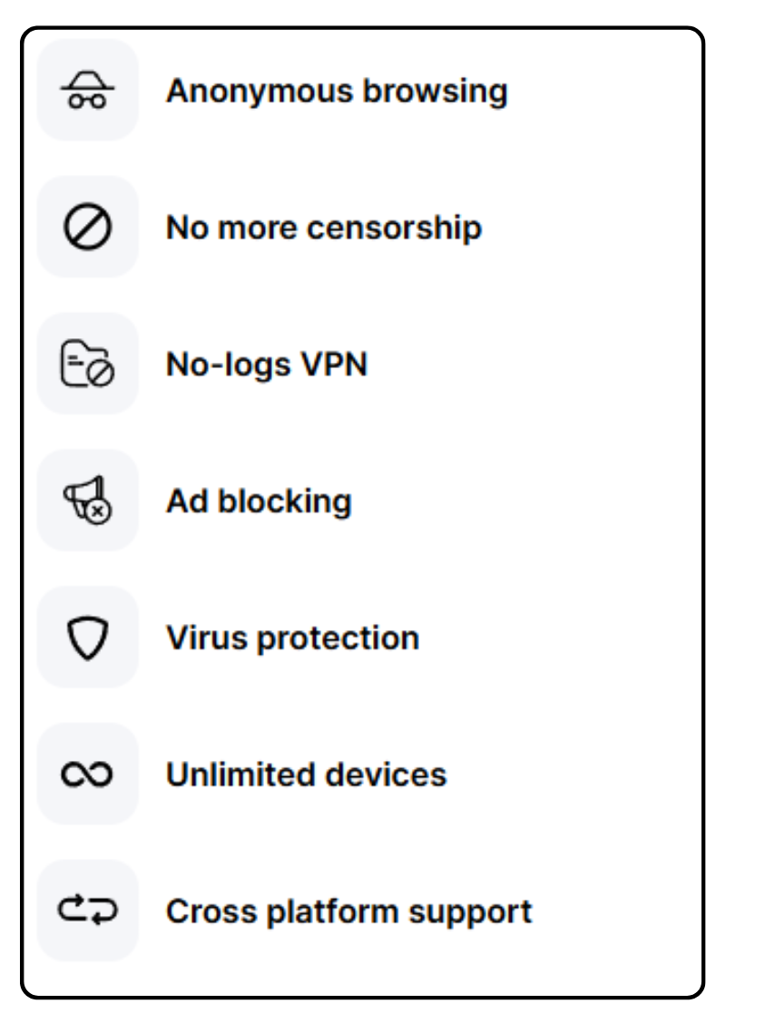Select the No more censorship feature row
The image size is (784, 1033).
coord(272,227)
